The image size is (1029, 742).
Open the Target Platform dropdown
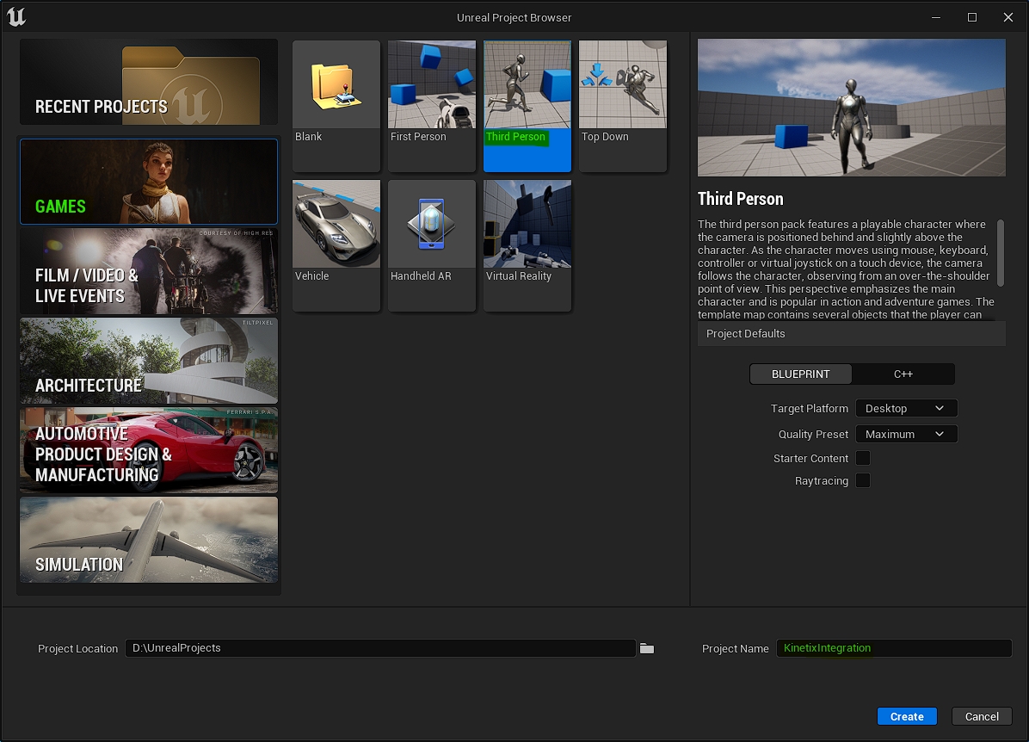pyautogui.click(x=905, y=409)
